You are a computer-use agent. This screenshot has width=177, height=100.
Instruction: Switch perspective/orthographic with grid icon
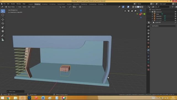point(125,11)
